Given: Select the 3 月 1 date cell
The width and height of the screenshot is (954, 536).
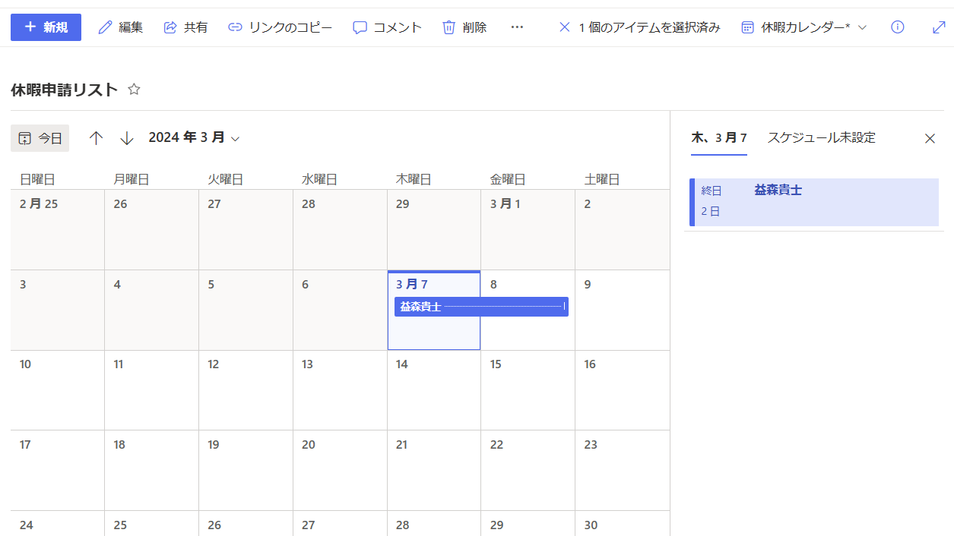Looking at the screenshot, I should [x=528, y=229].
